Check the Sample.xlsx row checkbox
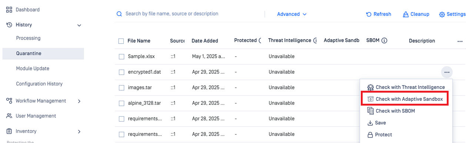This screenshot has height=143, width=466. pyautogui.click(x=122, y=57)
